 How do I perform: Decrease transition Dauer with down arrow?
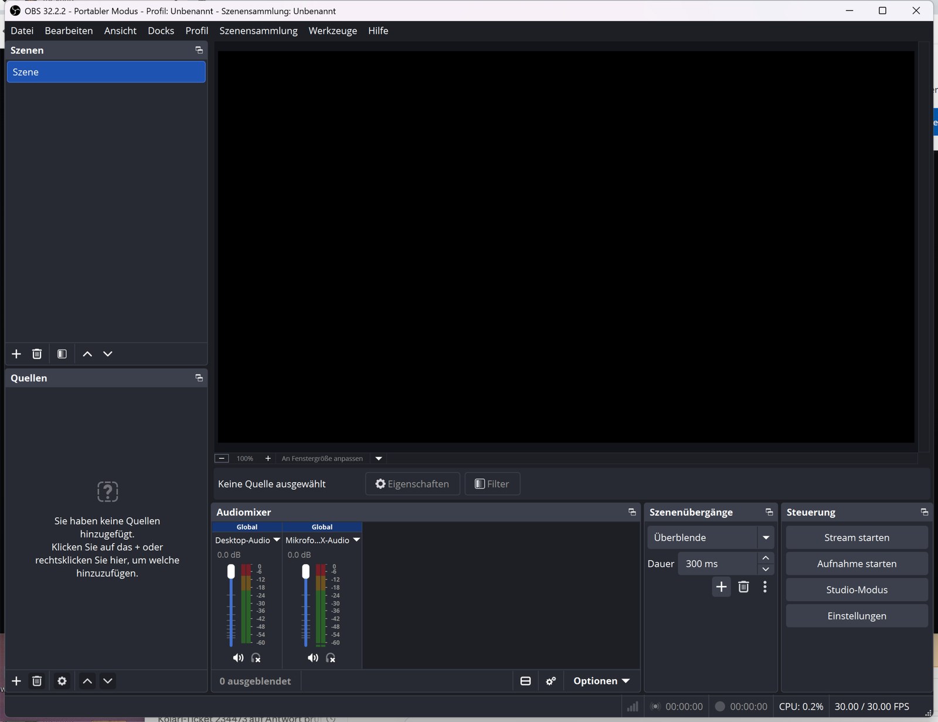tap(766, 569)
